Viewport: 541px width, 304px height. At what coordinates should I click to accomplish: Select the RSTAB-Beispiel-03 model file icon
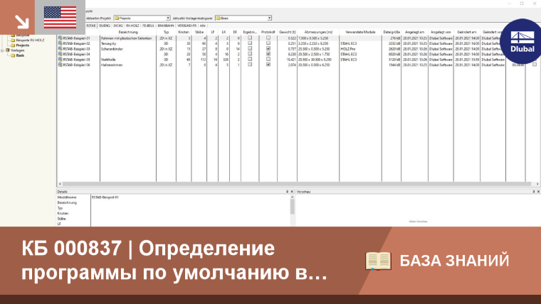point(60,49)
